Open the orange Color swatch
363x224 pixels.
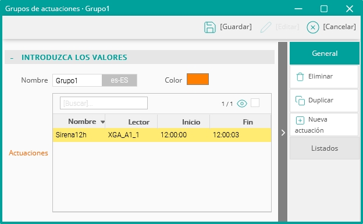click(198, 79)
